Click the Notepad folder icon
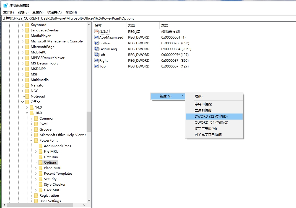Image resolution: width=296 pixels, height=208 pixels. (x=28, y=96)
